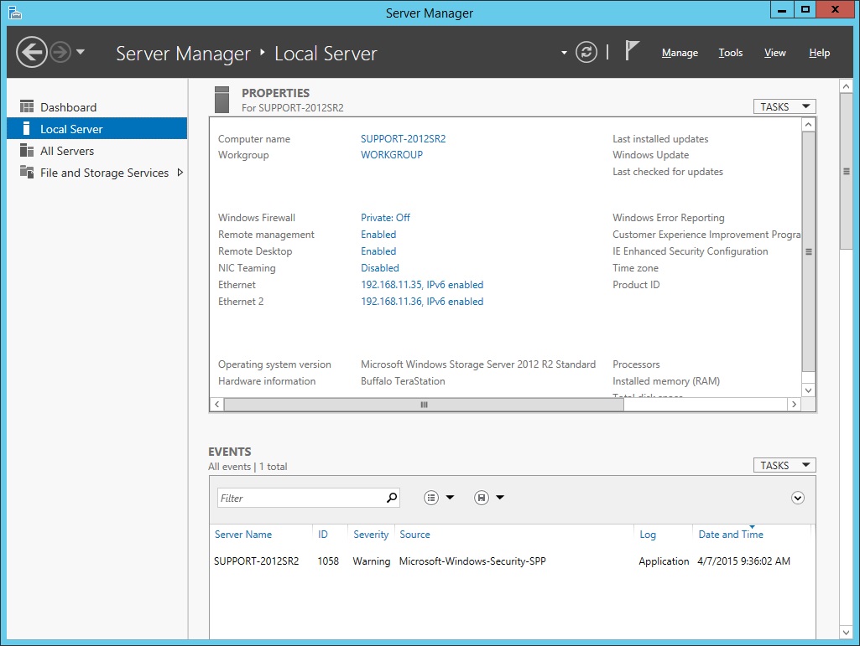This screenshot has height=646, width=860.
Task: Click Windows Firewall Private: Off link
Action: click(x=385, y=218)
